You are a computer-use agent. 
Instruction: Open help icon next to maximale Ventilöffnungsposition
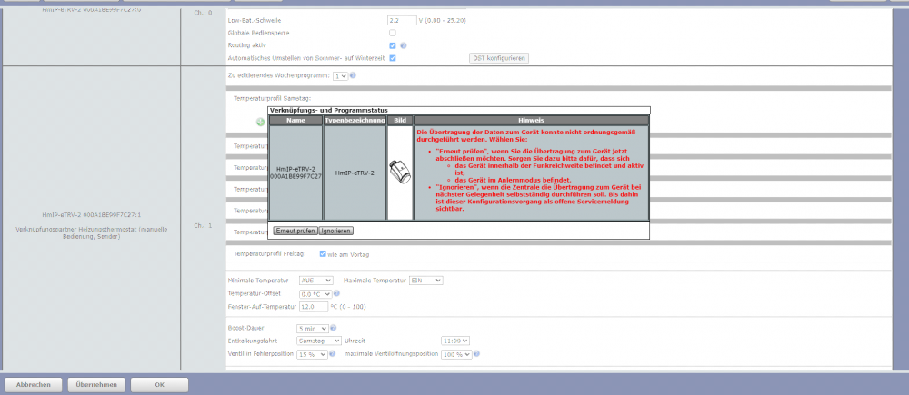pos(476,353)
